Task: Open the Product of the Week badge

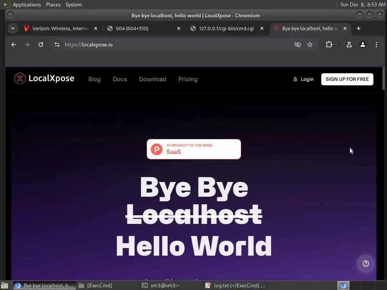Action: point(194,149)
